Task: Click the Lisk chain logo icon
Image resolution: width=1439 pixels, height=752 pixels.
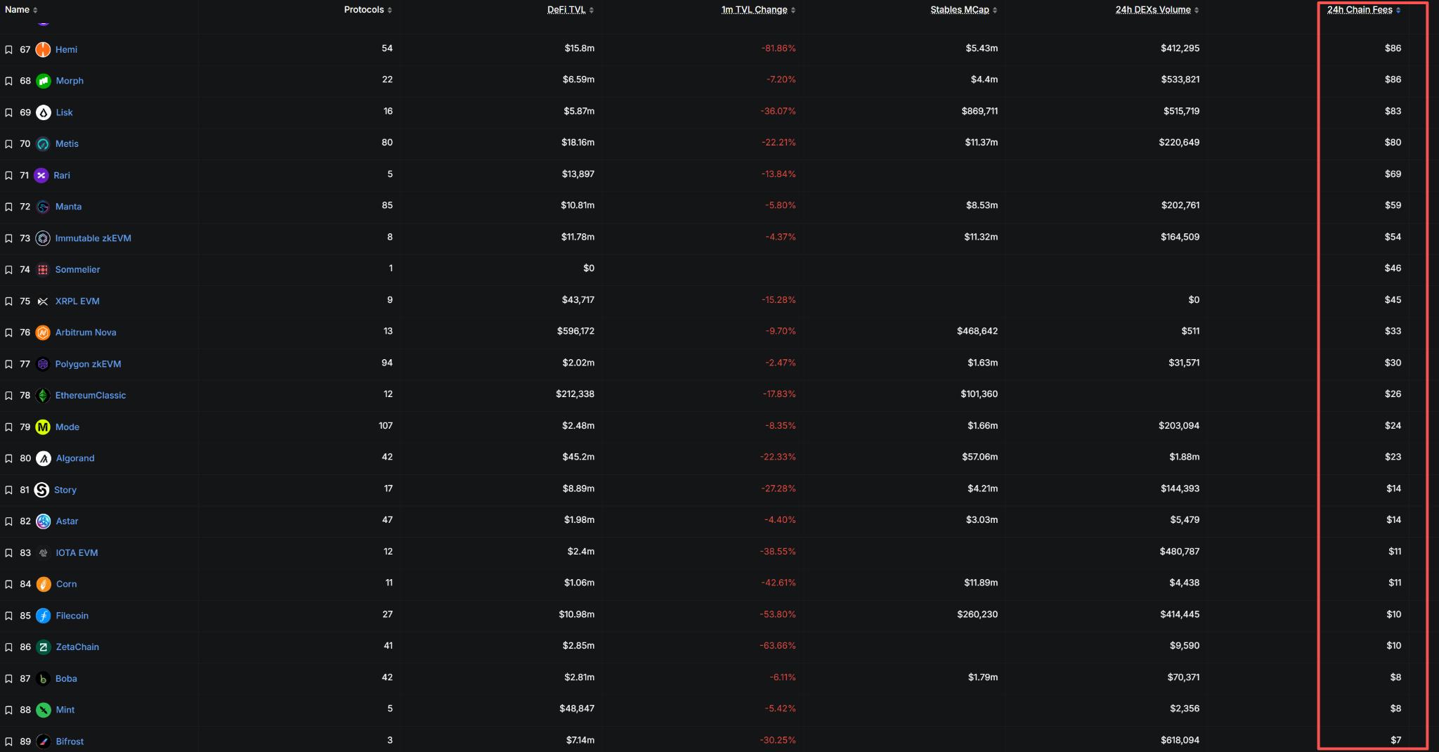Action: point(43,112)
